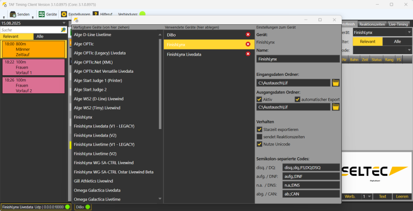Open the date dropdown showing 15.08.2025
This screenshot has width=413, height=211.
(64, 23)
